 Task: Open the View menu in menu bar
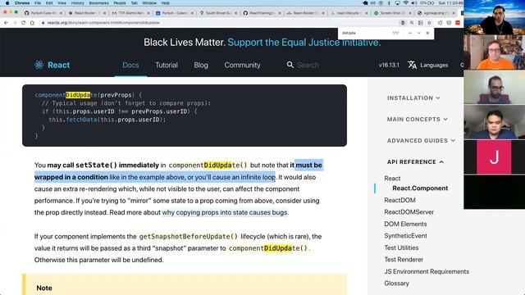coord(62,3)
